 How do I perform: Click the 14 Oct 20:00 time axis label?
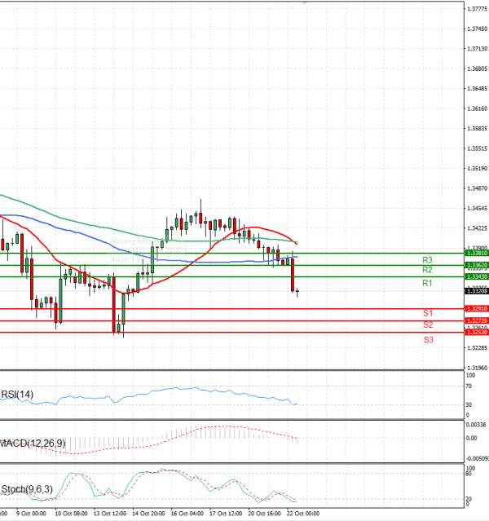pyautogui.click(x=148, y=514)
